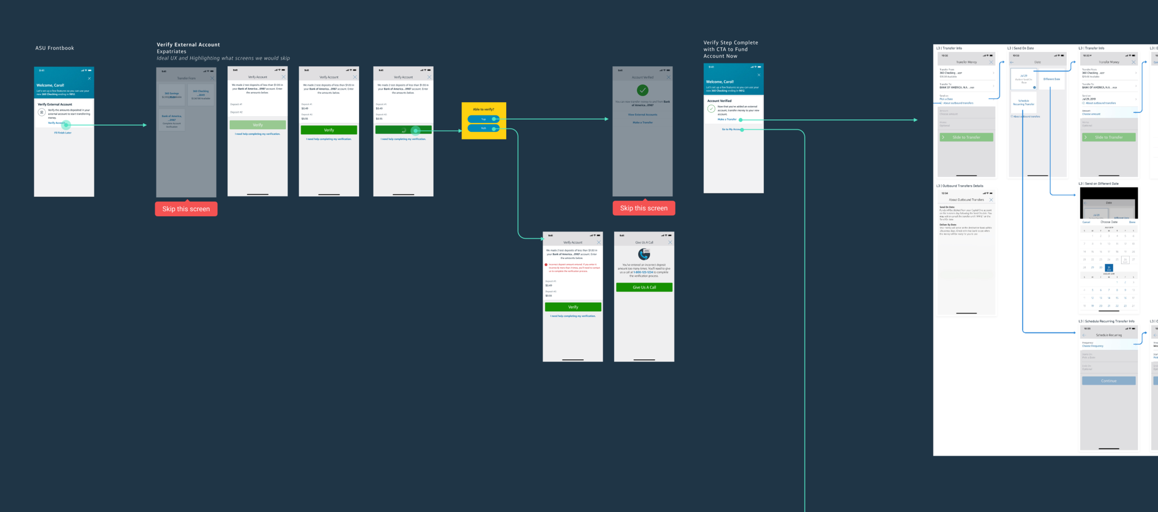1158x512 pixels.
Task: Click Cancel in Choose Date picker
Action: click(x=1086, y=222)
